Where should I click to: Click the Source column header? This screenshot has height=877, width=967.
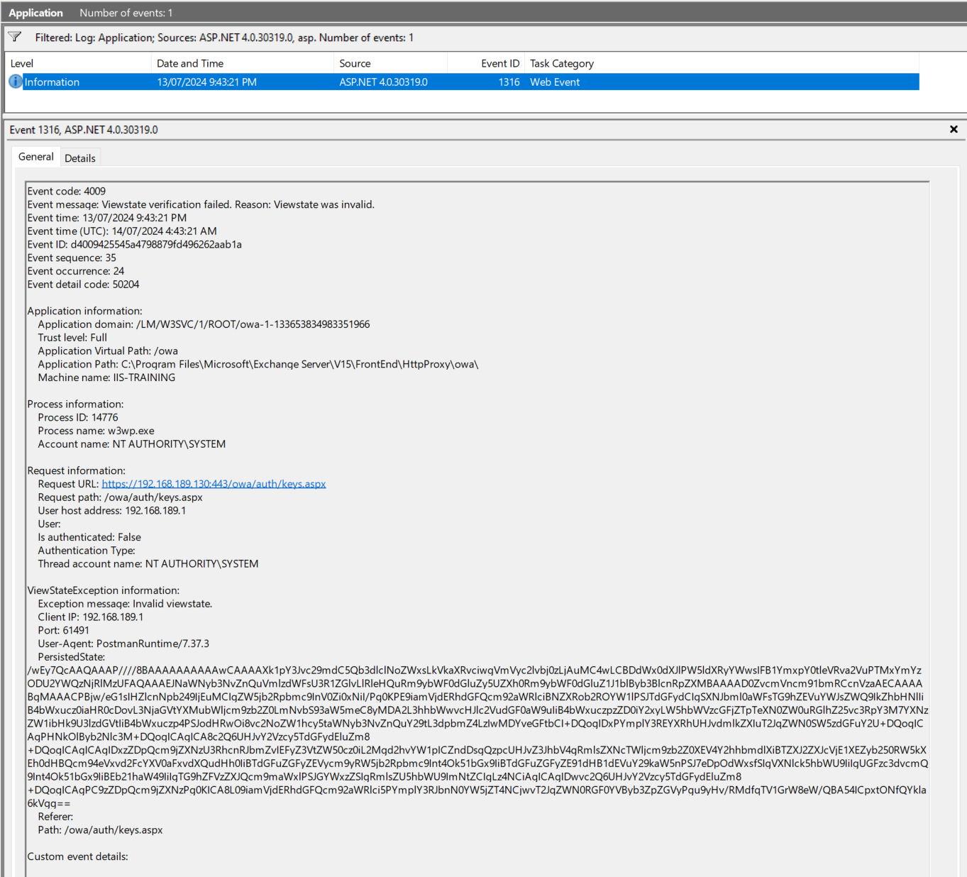pyautogui.click(x=355, y=63)
